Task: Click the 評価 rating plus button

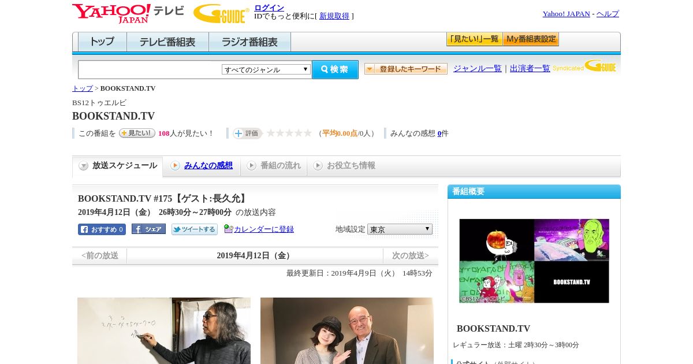Action: click(x=247, y=133)
